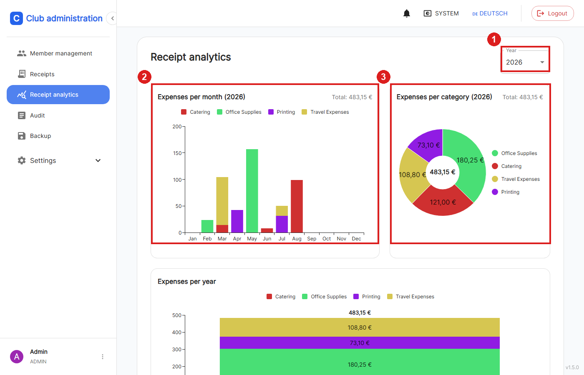
Task: Click the 180,25 € yearly Office Supplies bar
Action: click(360, 362)
